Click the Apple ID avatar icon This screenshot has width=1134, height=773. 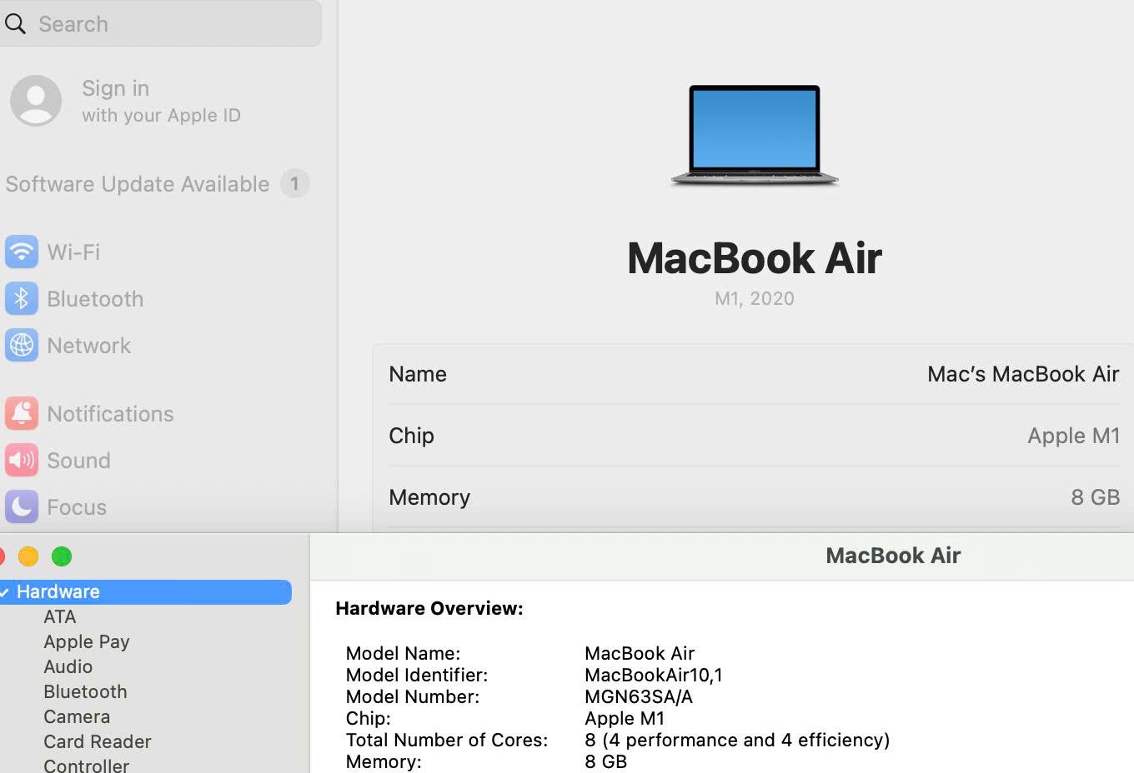(36, 101)
